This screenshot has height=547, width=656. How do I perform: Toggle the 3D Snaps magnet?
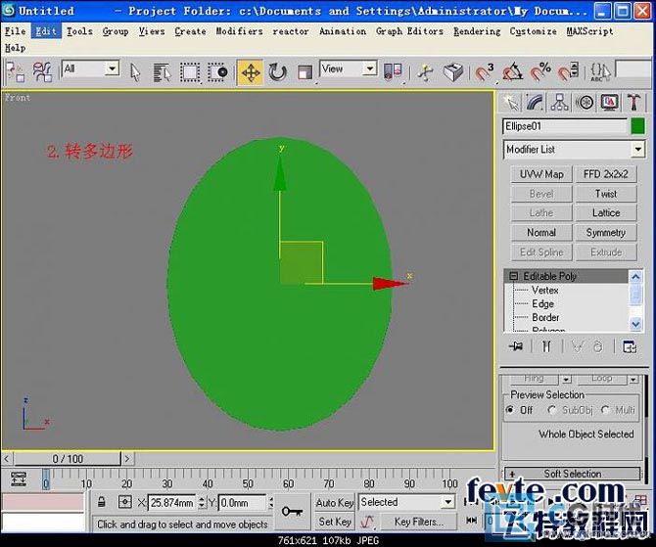(x=485, y=72)
